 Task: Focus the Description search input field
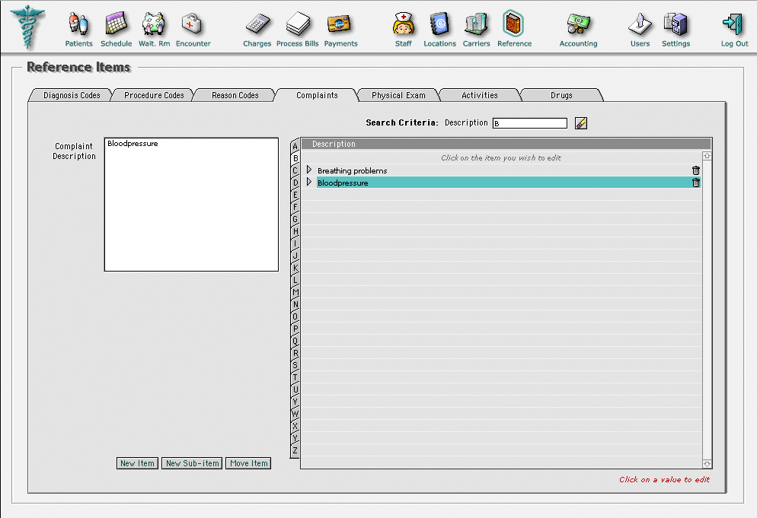[x=529, y=123]
